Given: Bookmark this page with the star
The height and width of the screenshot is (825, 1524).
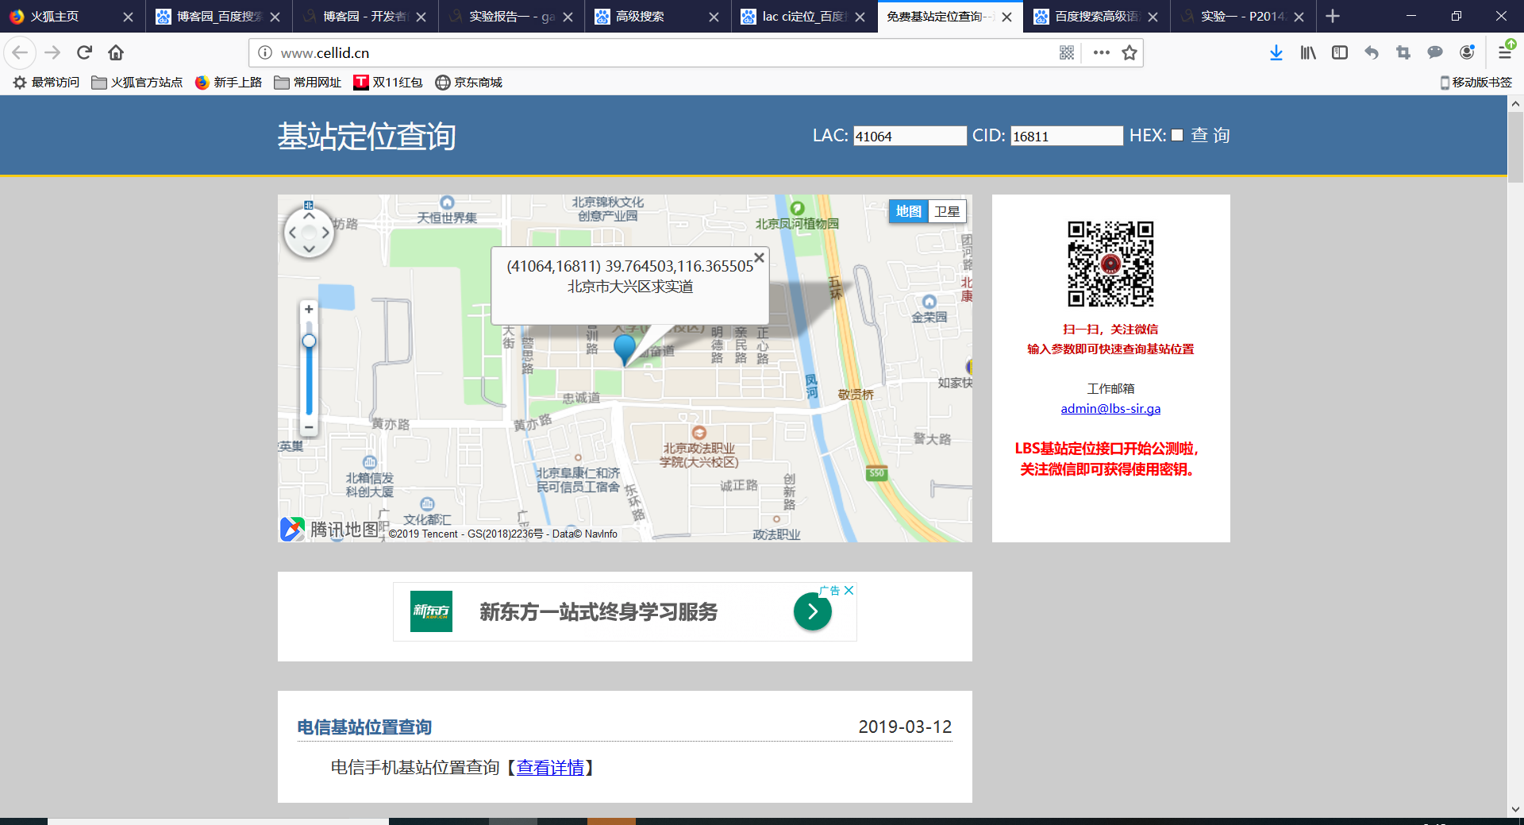Looking at the screenshot, I should tap(1130, 52).
